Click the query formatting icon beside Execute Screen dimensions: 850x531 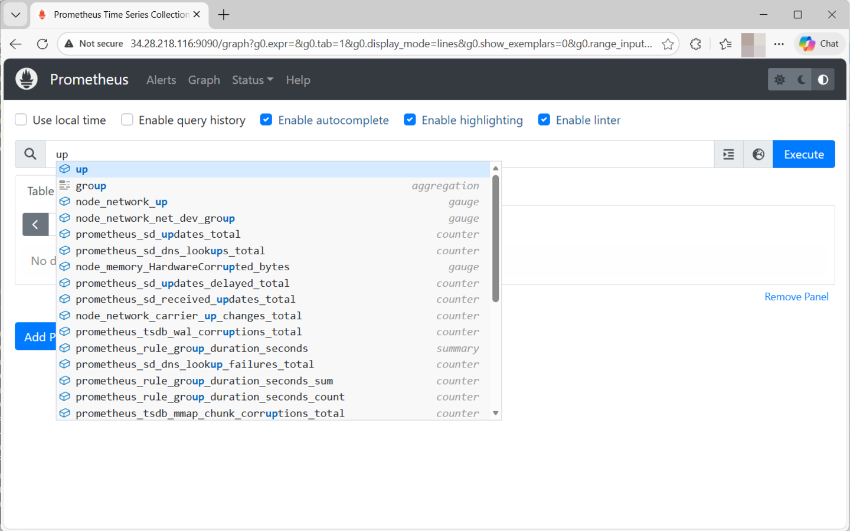pyautogui.click(x=728, y=154)
